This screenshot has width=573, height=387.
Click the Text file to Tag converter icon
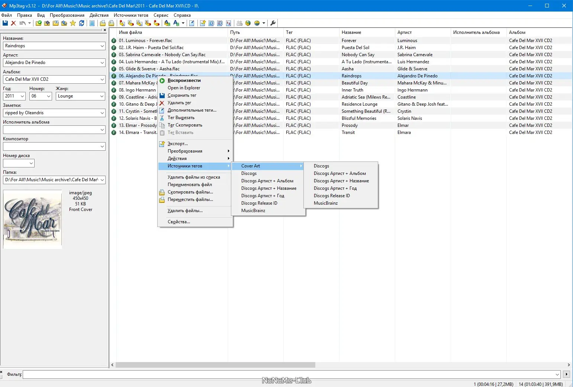click(x=148, y=23)
